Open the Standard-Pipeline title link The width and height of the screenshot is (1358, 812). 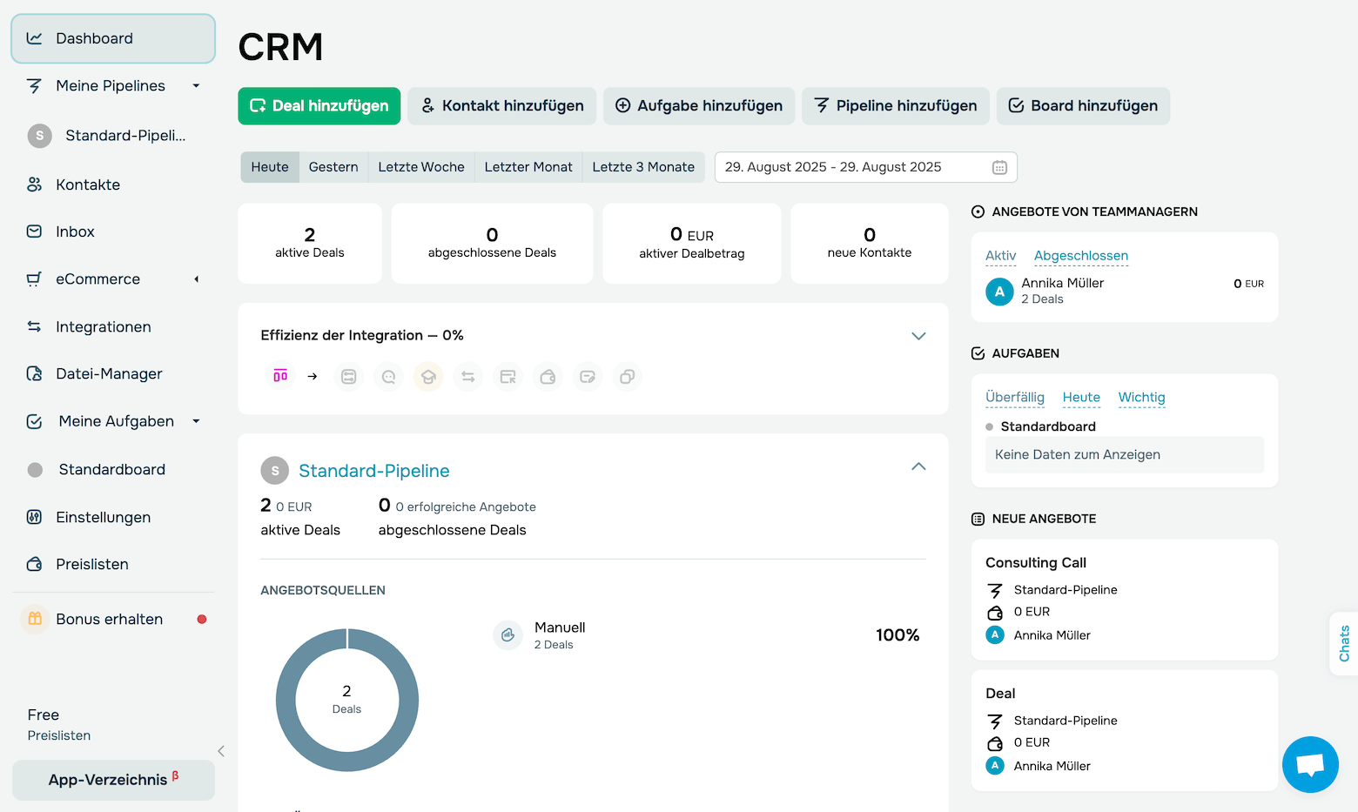(x=373, y=471)
